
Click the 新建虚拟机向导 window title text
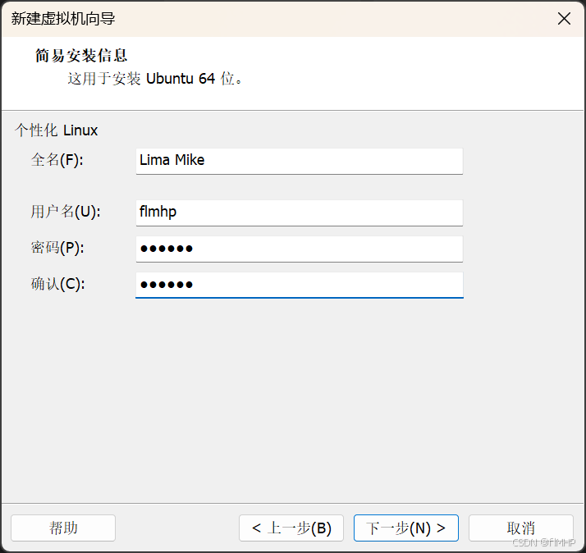pos(63,18)
